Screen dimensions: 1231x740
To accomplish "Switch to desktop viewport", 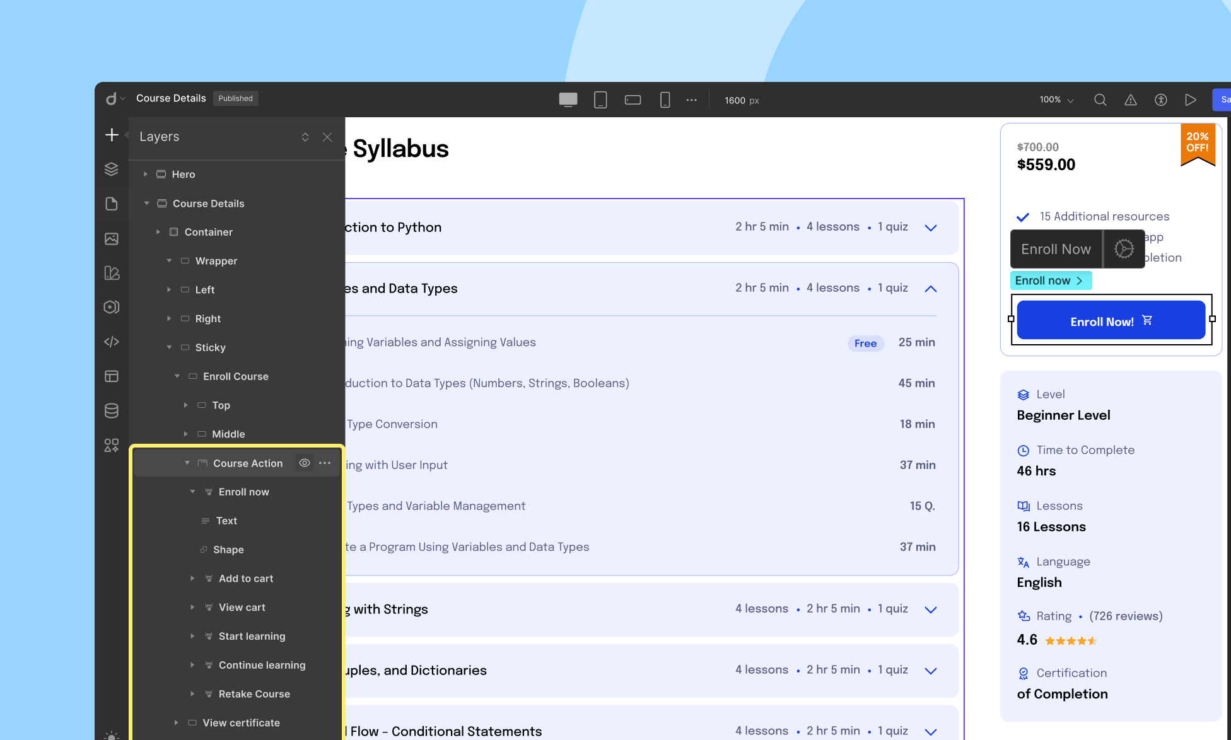I will [568, 100].
